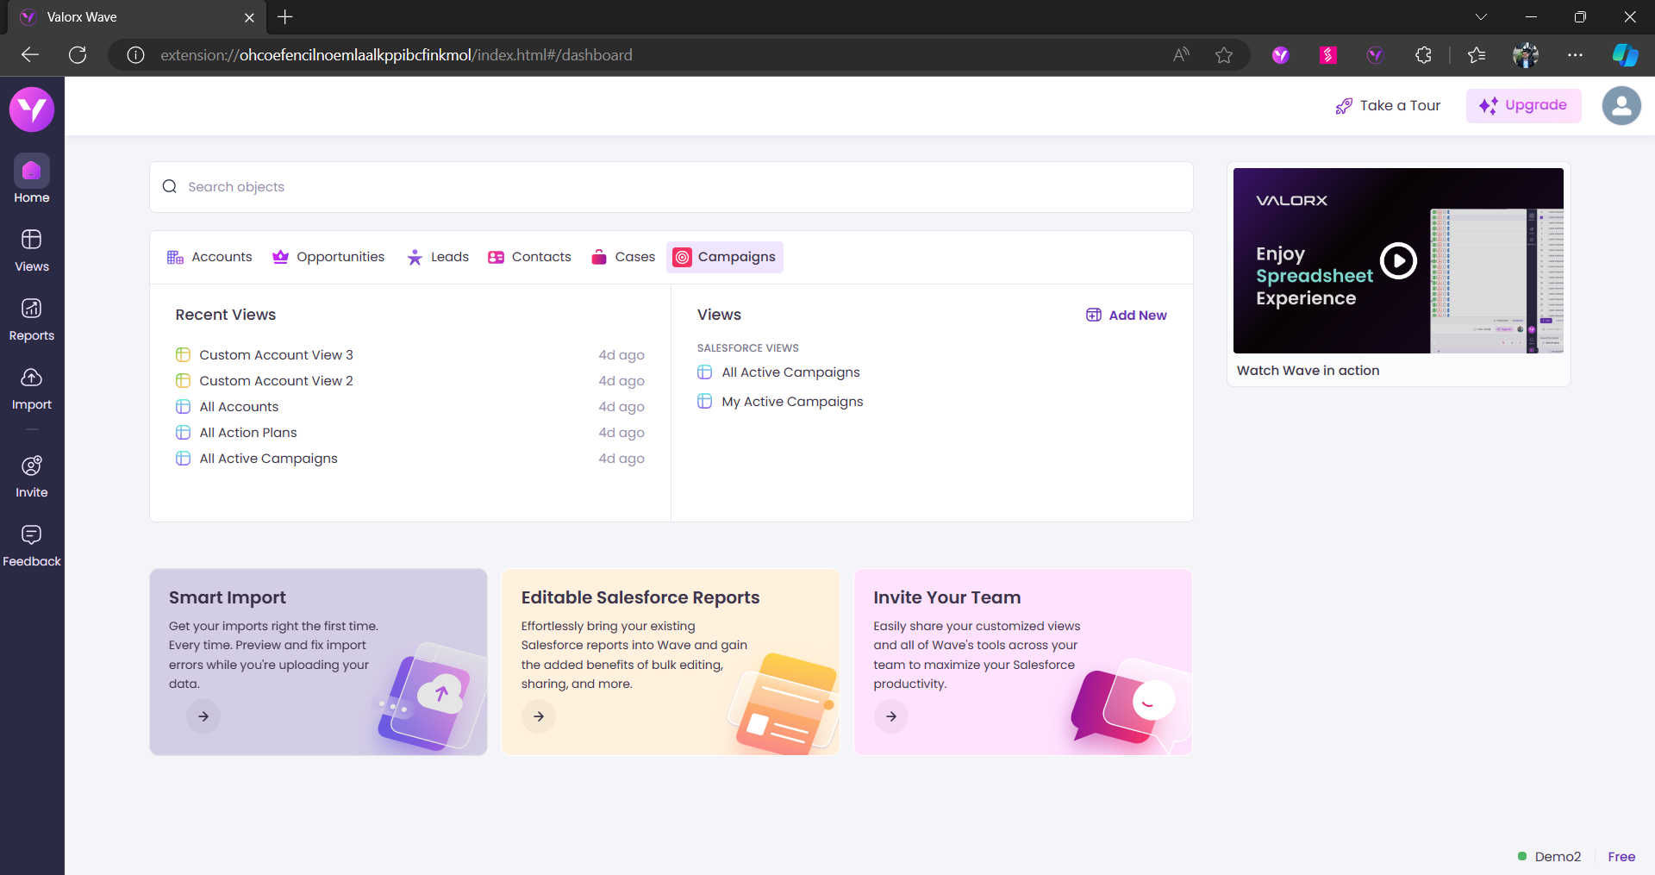Click the Upgrade button
This screenshot has height=875, width=1655.
pos(1523,106)
